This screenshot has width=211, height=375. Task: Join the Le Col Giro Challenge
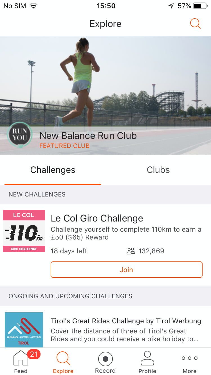(126, 270)
